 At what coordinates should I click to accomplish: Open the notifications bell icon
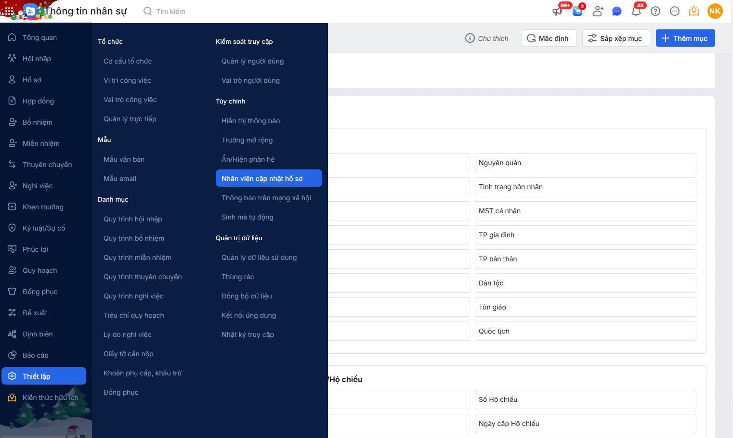(x=636, y=11)
